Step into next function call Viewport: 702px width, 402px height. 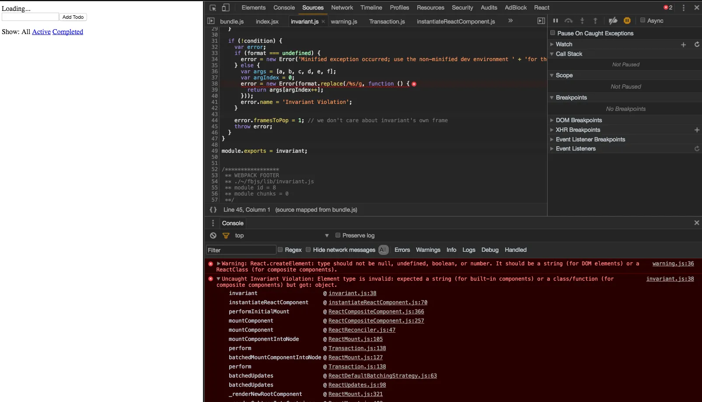coord(582,21)
